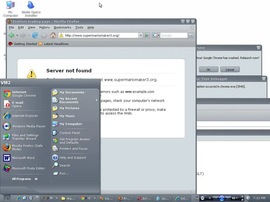Screen dimensions: 270x202
Task: Open Firefox File menu
Action: point(11,27)
